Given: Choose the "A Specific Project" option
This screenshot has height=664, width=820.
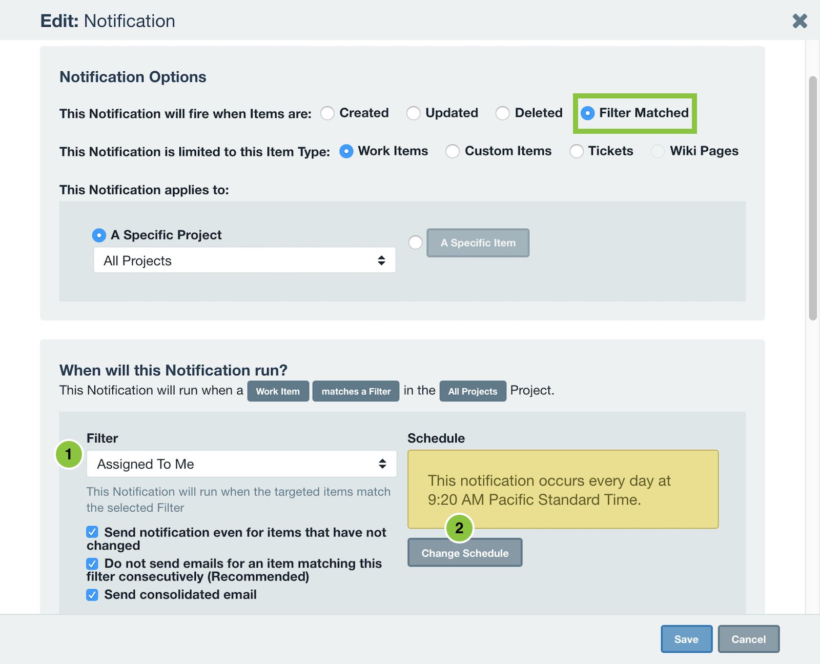Looking at the screenshot, I should click(98, 235).
